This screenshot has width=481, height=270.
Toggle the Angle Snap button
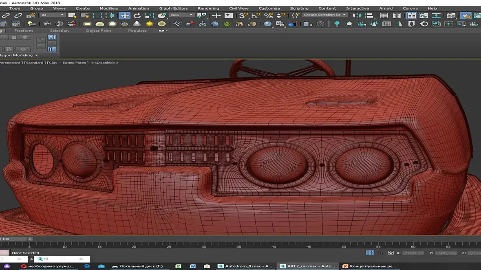[x=256, y=15]
